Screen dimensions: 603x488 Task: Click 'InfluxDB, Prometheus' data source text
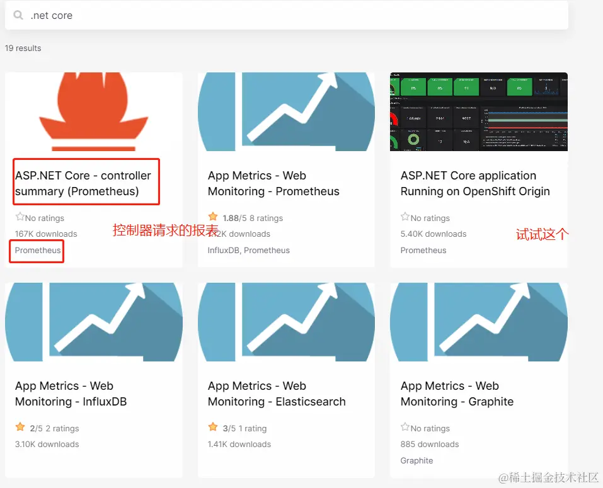249,251
